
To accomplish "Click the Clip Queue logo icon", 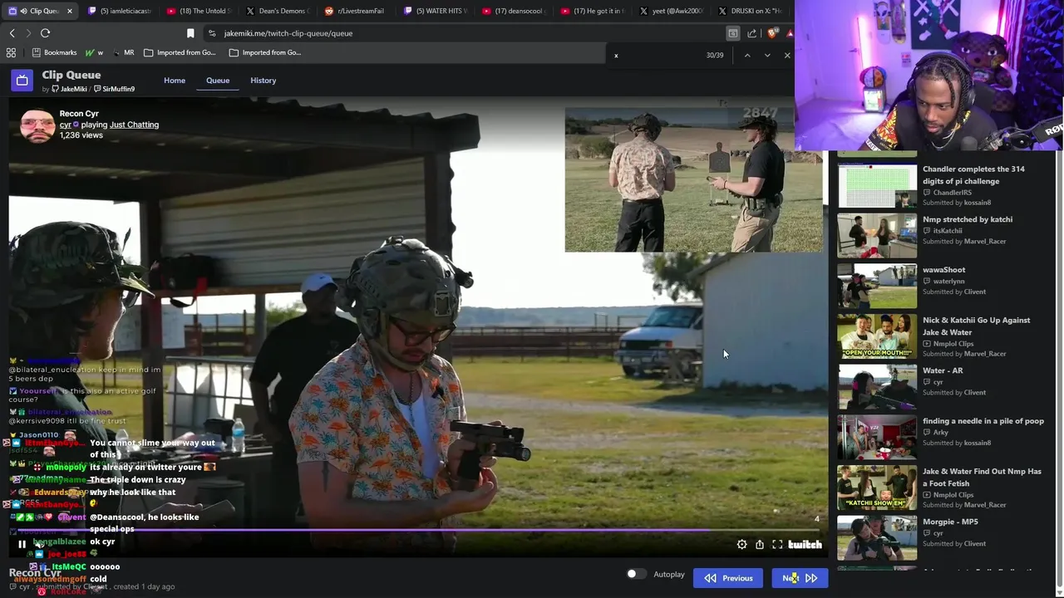I will (x=22, y=80).
